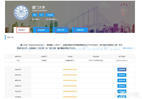
Task: Click the Xiamen University round seal logo
Action: (x=21, y=12)
